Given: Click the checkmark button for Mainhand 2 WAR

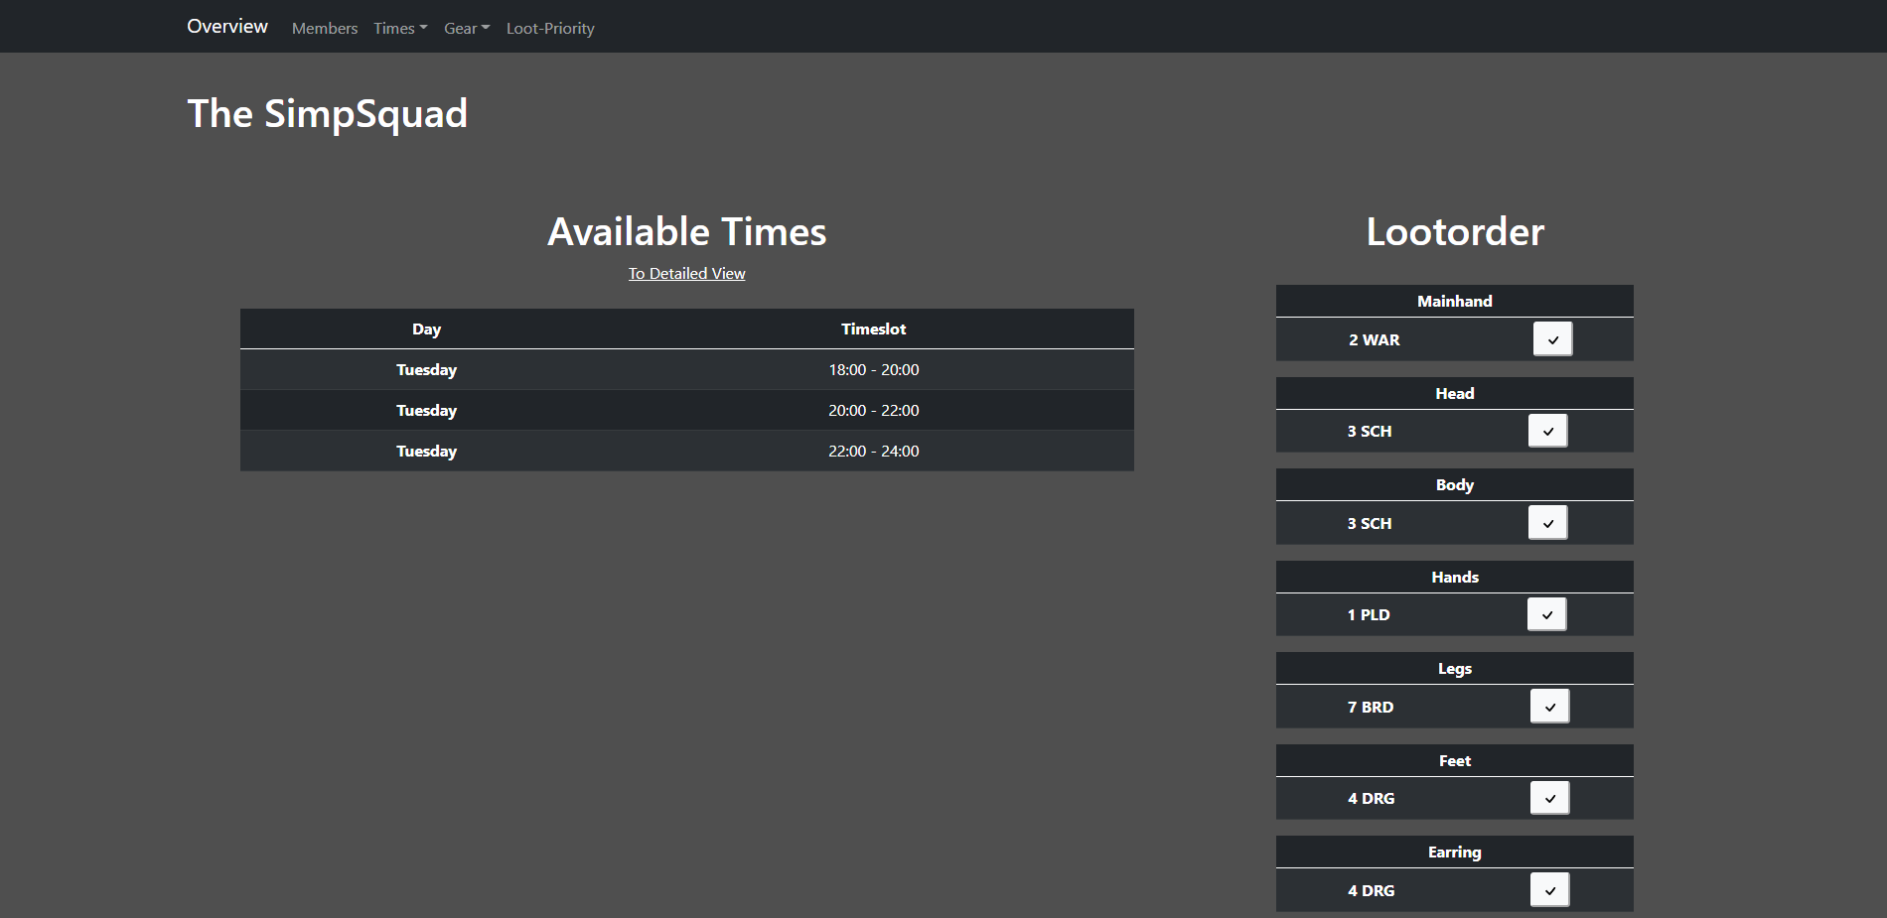Looking at the screenshot, I should coord(1552,339).
